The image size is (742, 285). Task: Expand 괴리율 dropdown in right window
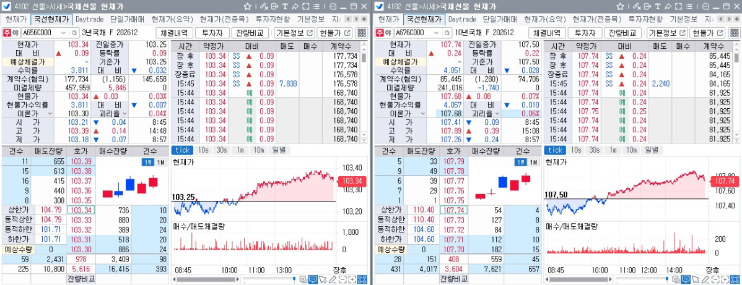tap(499, 113)
